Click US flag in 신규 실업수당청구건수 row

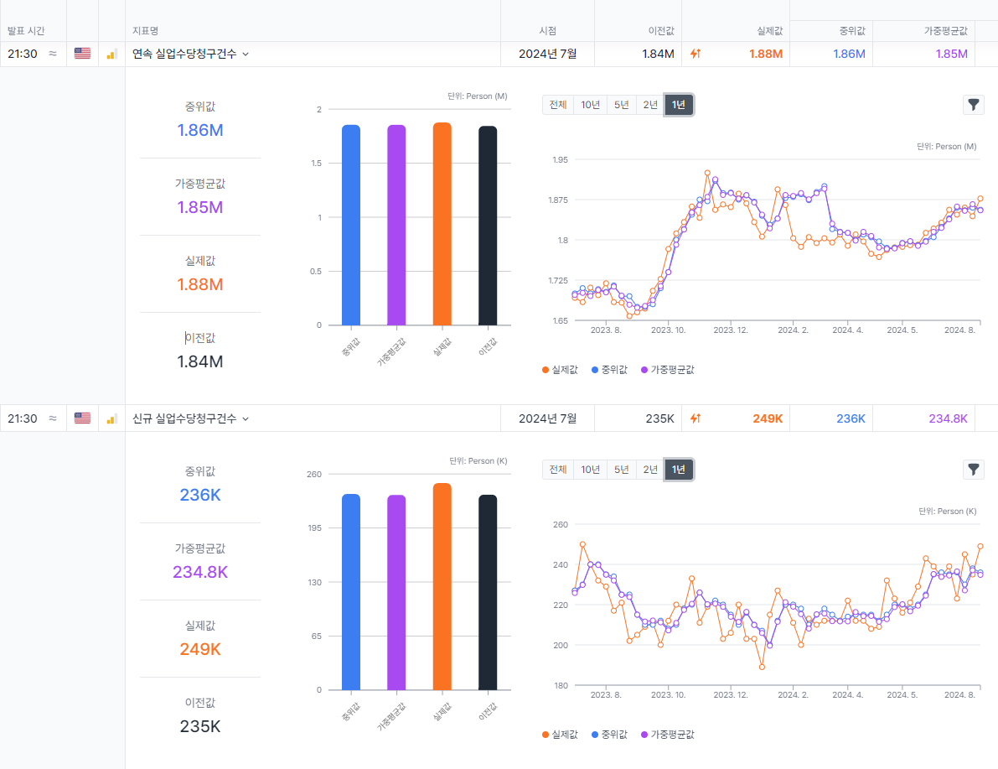(x=82, y=418)
